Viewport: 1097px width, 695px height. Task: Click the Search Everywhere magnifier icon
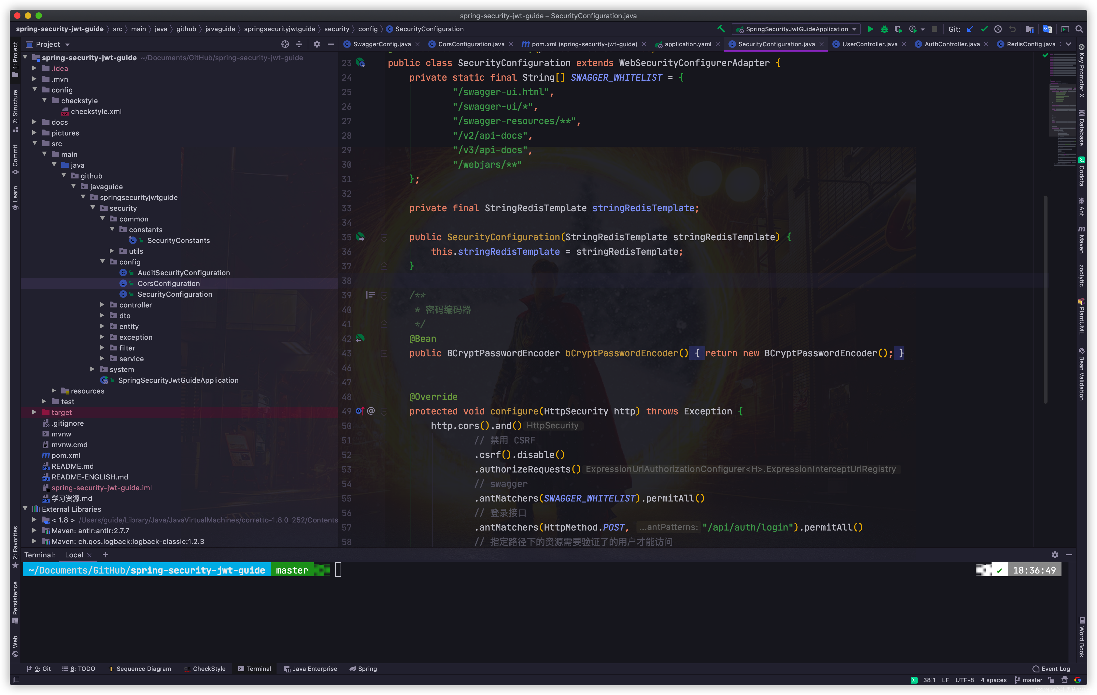coord(1079,29)
